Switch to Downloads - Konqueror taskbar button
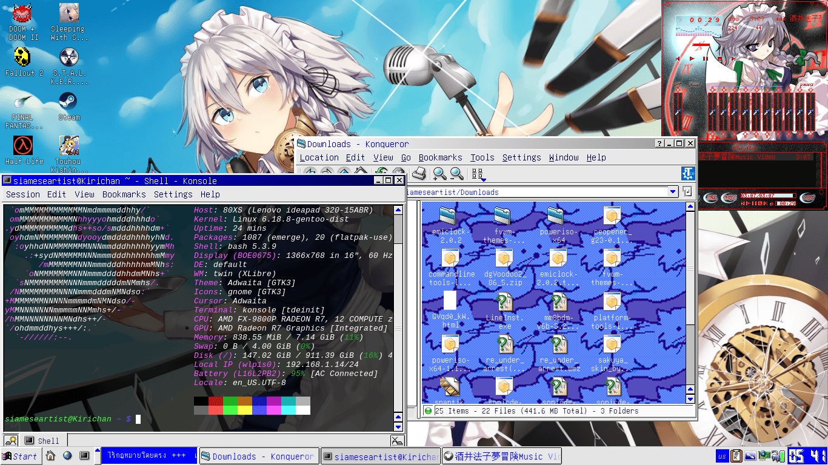The image size is (828, 465). coord(258,456)
